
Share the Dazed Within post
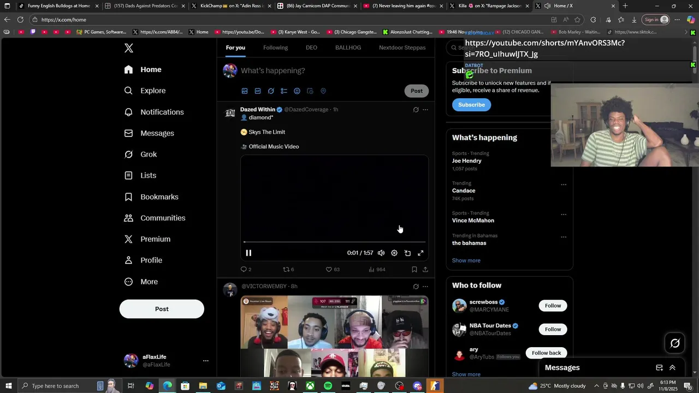pos(425,270)
